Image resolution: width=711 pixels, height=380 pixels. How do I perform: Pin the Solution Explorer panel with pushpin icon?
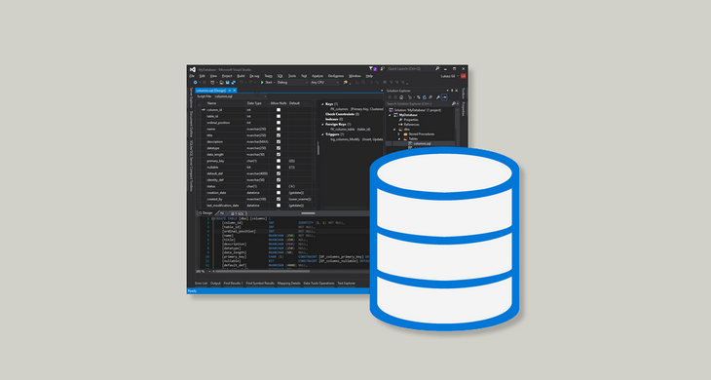tap(452, 91)
